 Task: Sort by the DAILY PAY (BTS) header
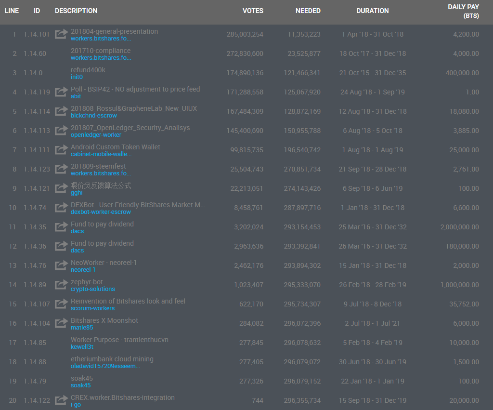point(464,12)
